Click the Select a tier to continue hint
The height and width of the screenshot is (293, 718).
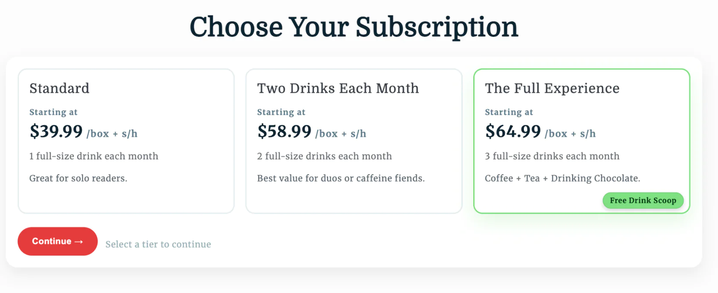click(x=158, y=244)
